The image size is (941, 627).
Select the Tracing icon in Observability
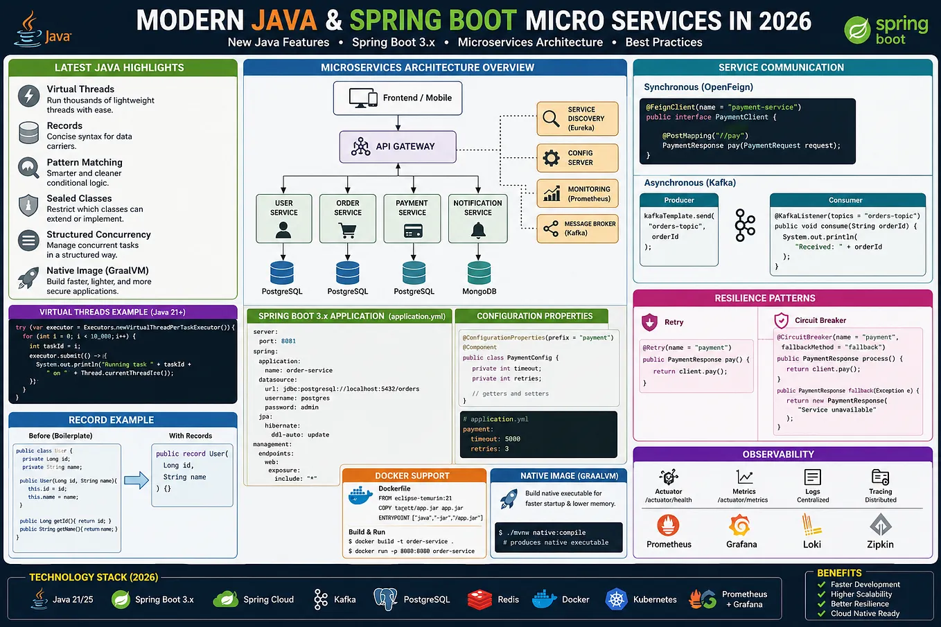[x=881, y=477]
